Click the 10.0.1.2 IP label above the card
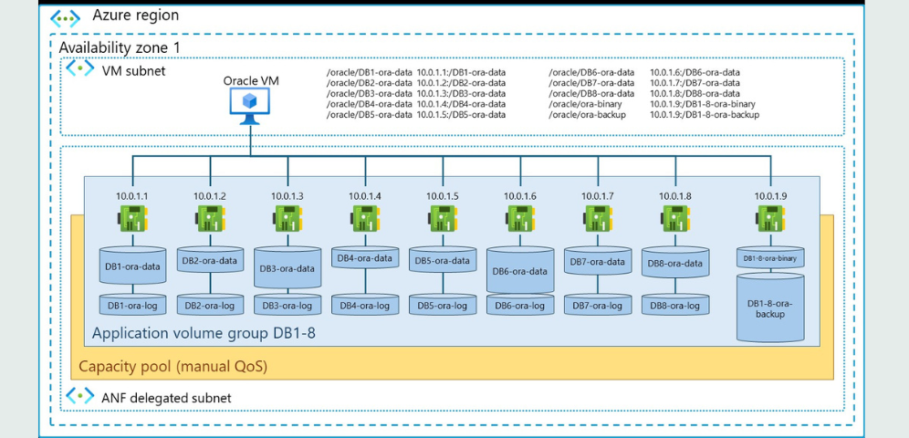Screen dimensions: 909x438 point(210,196)
